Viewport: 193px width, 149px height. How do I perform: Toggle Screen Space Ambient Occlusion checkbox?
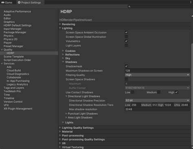[126, 32]
